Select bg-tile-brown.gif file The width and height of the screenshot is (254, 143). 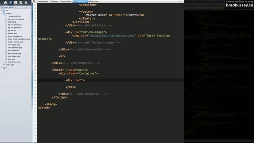15,25
